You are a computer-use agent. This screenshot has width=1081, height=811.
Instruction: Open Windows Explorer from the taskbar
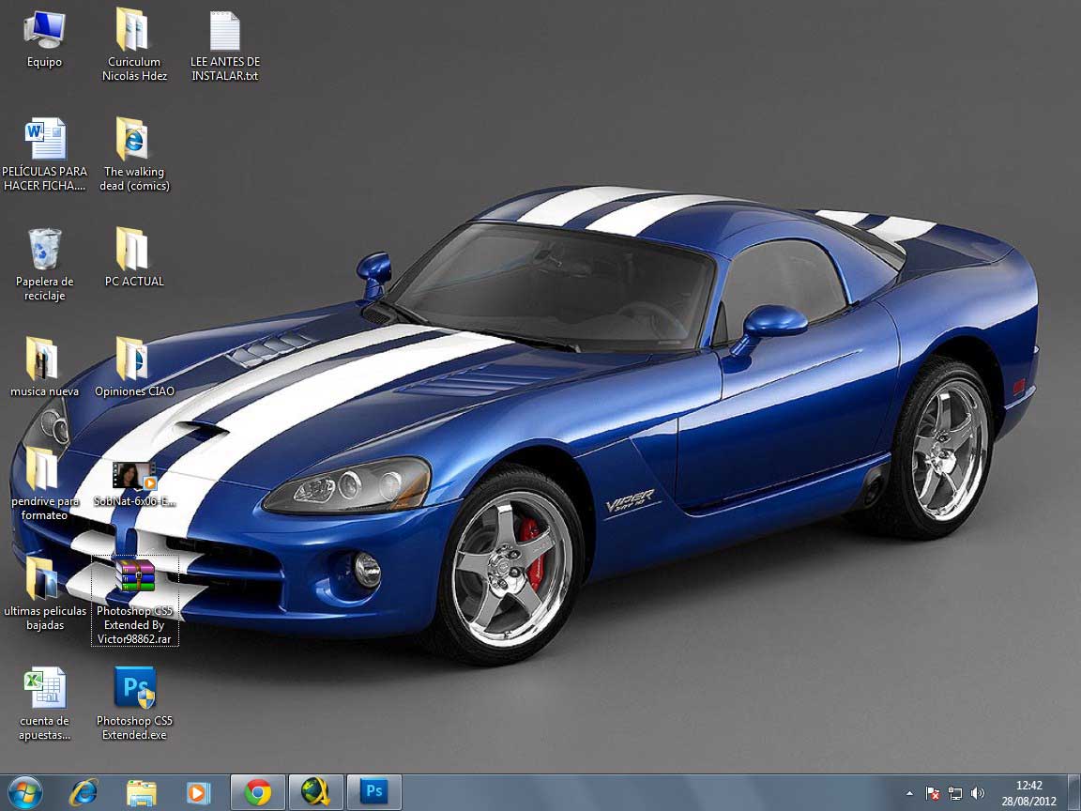tap(142, 792)
